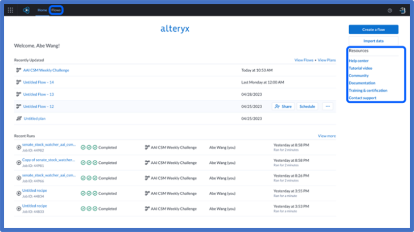Click plan icon beside Untitled plan
Screen dimensions: 414x232
[19, 119]
